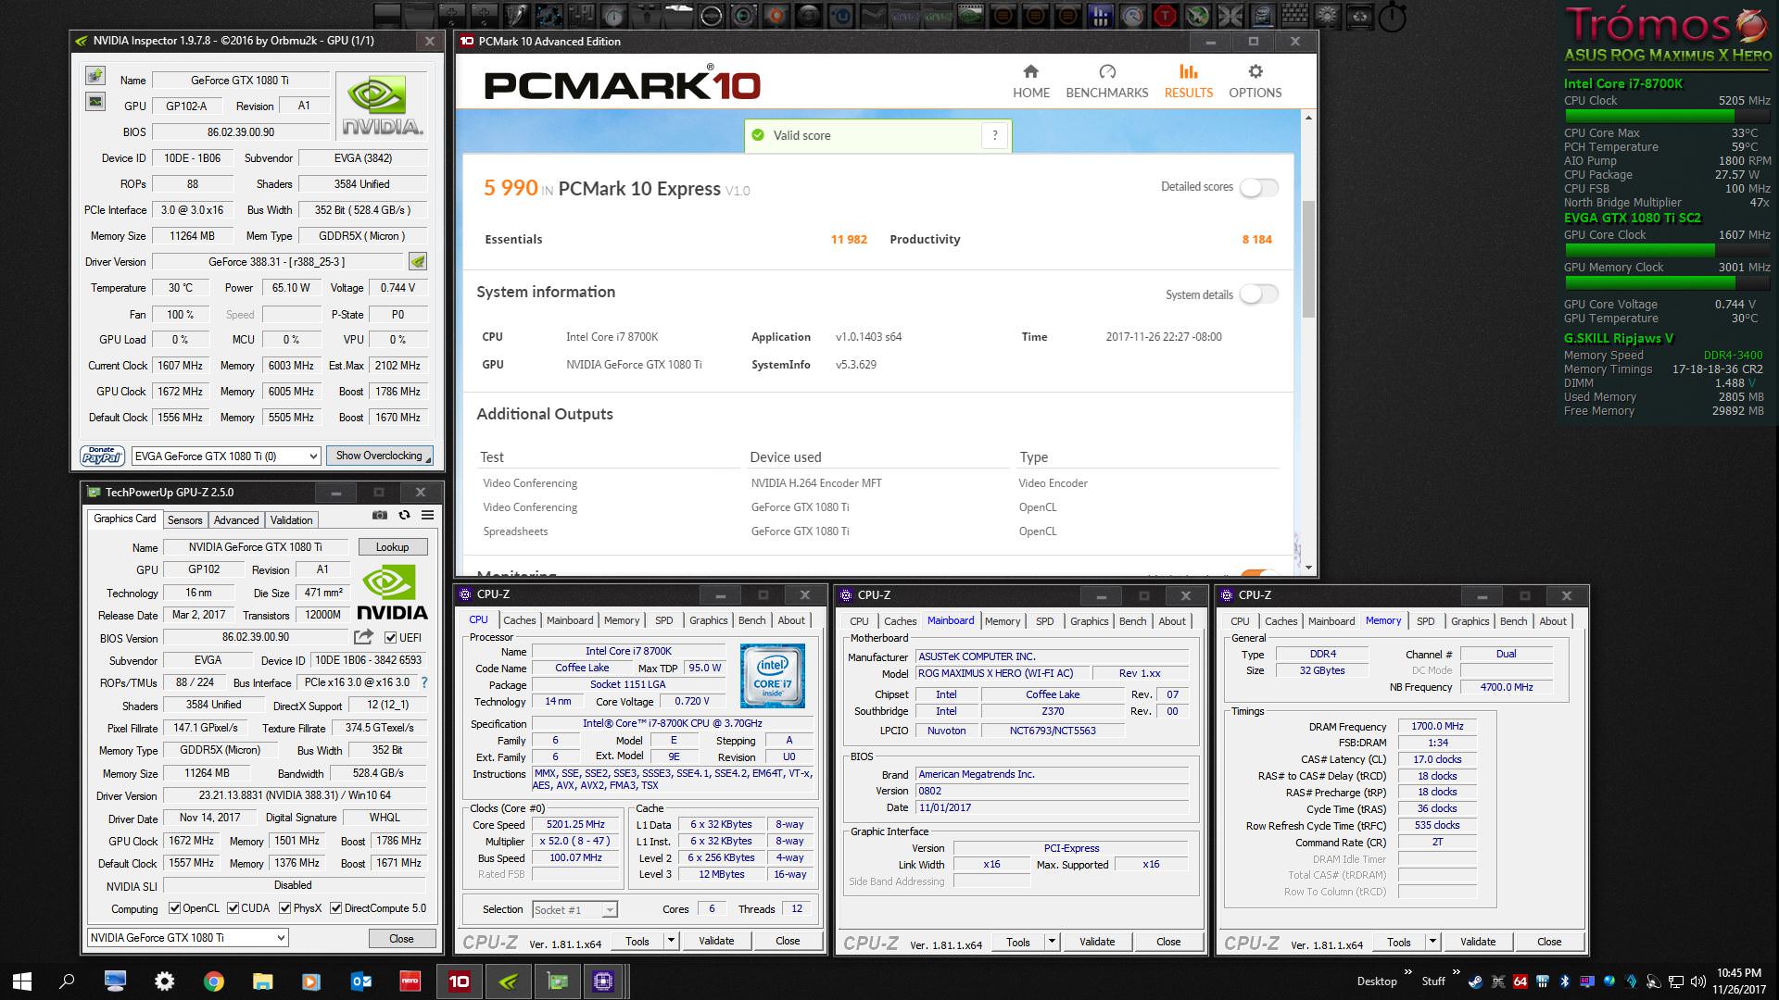Click Close in the CPU-Z processor window
This screenshot has width=1779, height=1000.
(788, 941)
